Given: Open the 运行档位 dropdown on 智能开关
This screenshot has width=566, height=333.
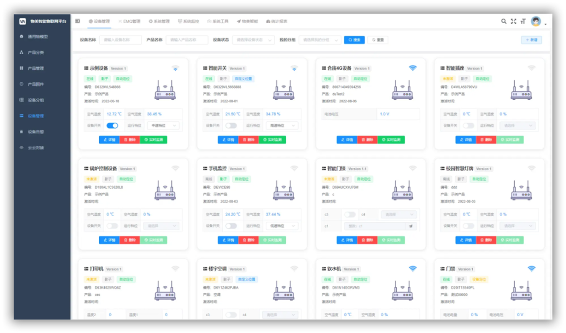Looking at the screenshot, I should [282, 126].
